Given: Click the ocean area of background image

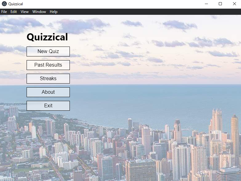Looking at the screenshot, I should click(x=139, y=99).
